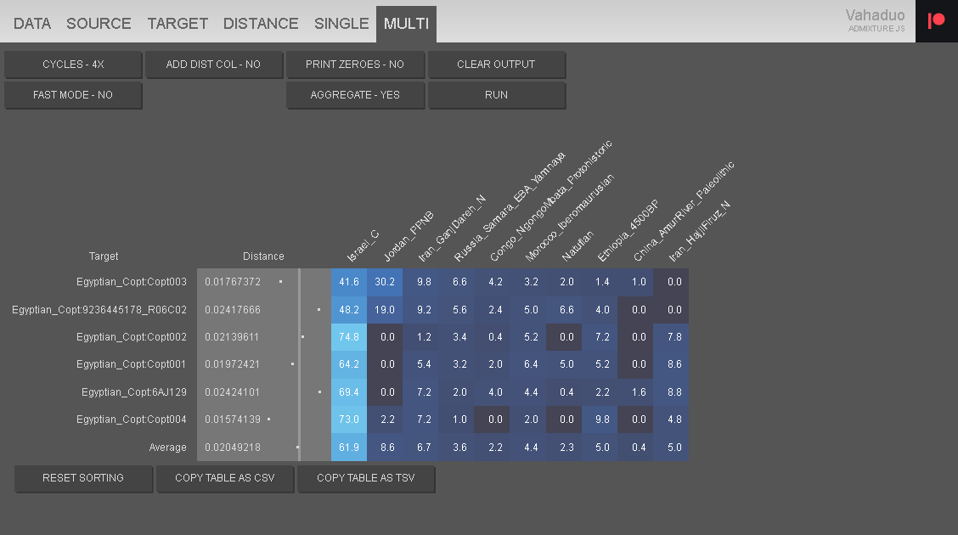This screenshot has height=535, width=958.
Task: Sort by Iran_GanjDareh_N column header
Action: [452, 228]
